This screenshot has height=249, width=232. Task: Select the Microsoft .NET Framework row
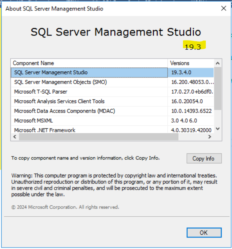tap(112, 130)
